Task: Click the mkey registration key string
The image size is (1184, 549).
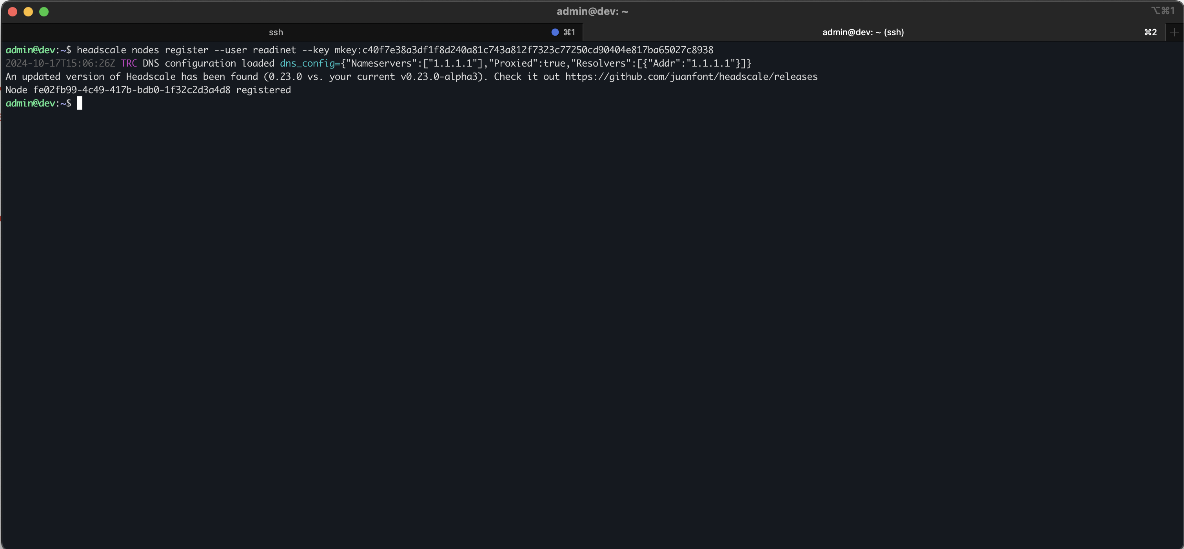Action: point(523,50)
